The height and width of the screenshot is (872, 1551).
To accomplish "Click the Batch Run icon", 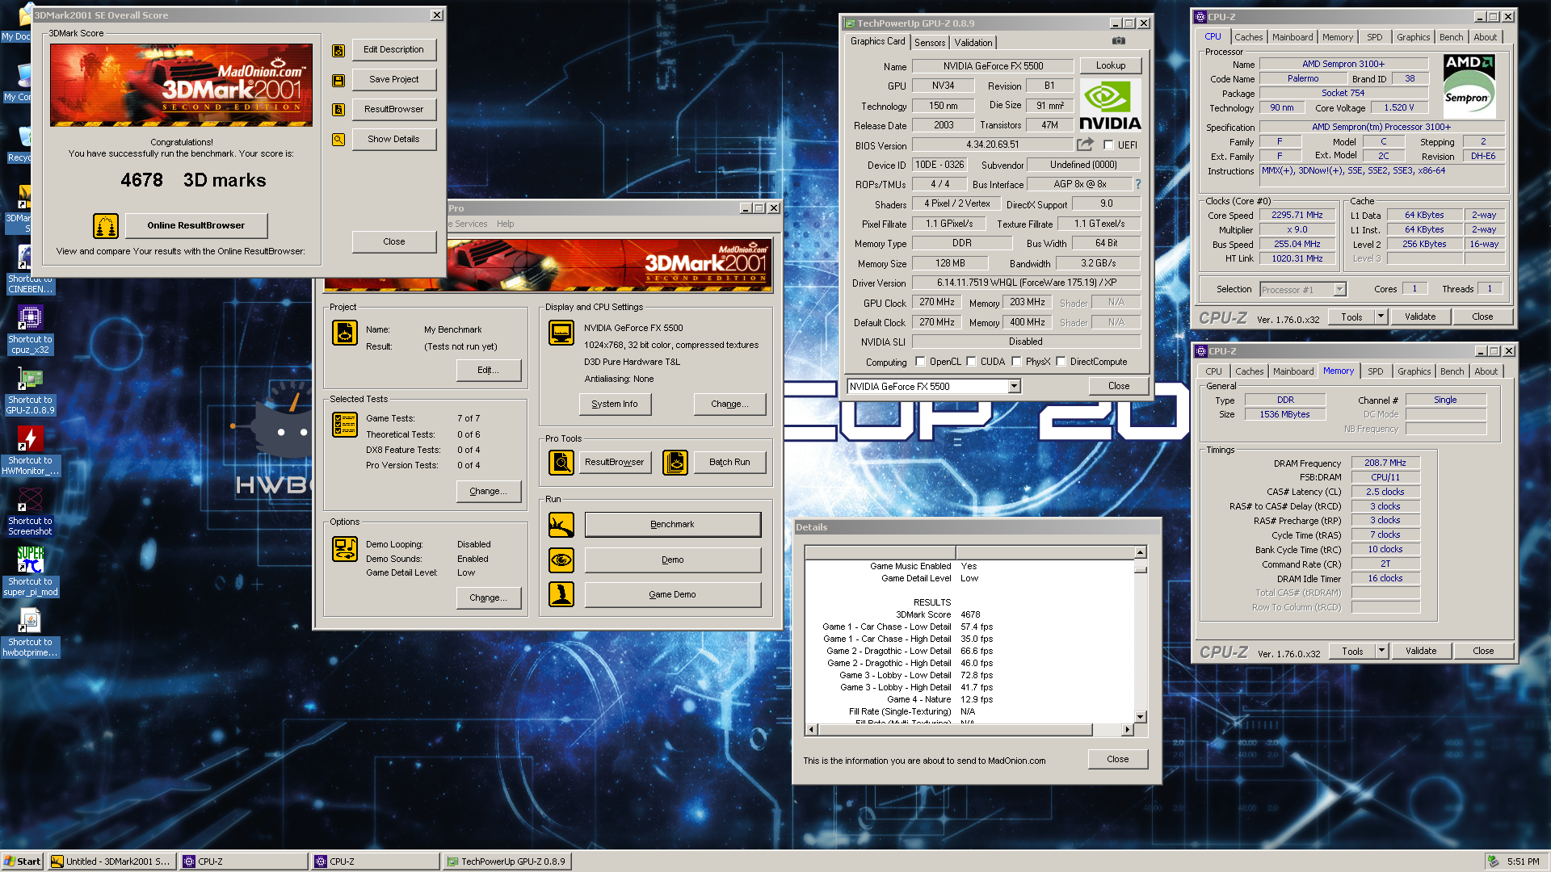I will coord(675,463).
